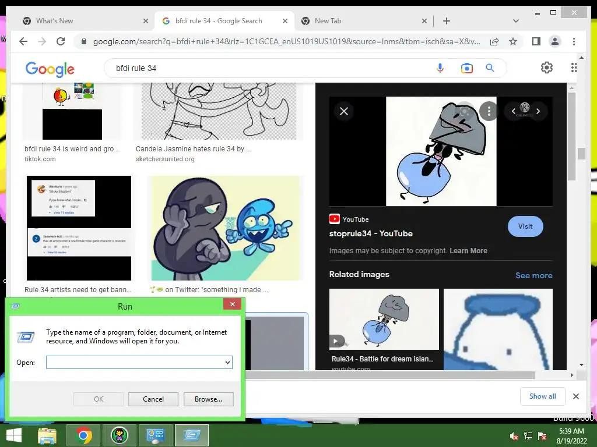Open the Learn More copyright link
Viewport: 597px width, 447px height.
click(x=468, y=250)
